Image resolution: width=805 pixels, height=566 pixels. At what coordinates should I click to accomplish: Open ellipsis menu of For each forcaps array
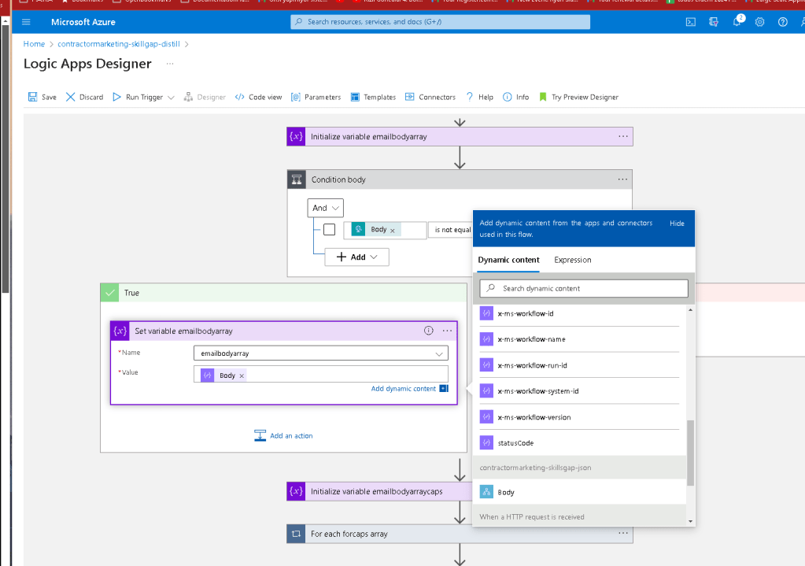pyautogui.click(x=622, y=533)
